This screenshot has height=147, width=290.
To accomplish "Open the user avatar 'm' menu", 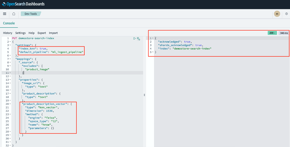I will (x=277, y=14).
